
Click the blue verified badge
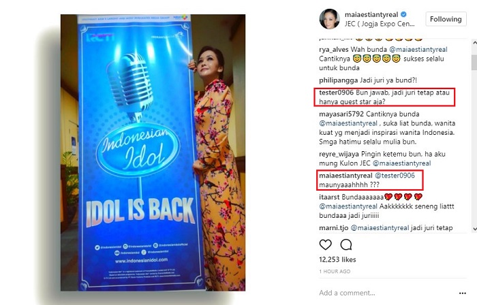pos(403,14)
